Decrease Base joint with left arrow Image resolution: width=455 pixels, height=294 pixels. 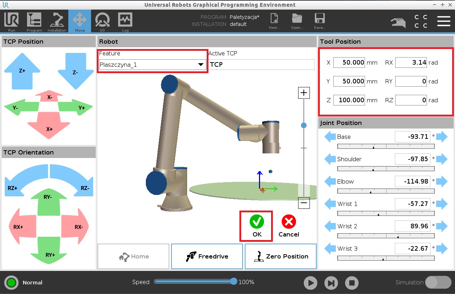tap(330, 137)
